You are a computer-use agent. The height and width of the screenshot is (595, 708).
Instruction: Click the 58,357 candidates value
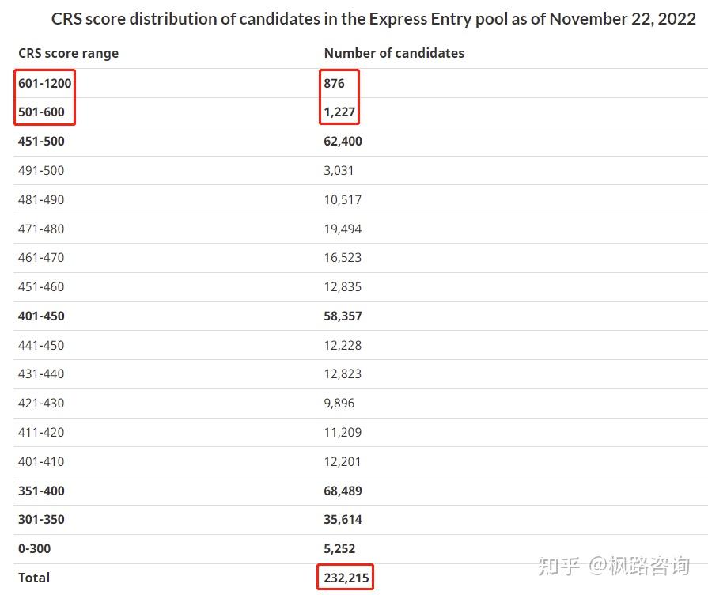[x=343, y=316]
